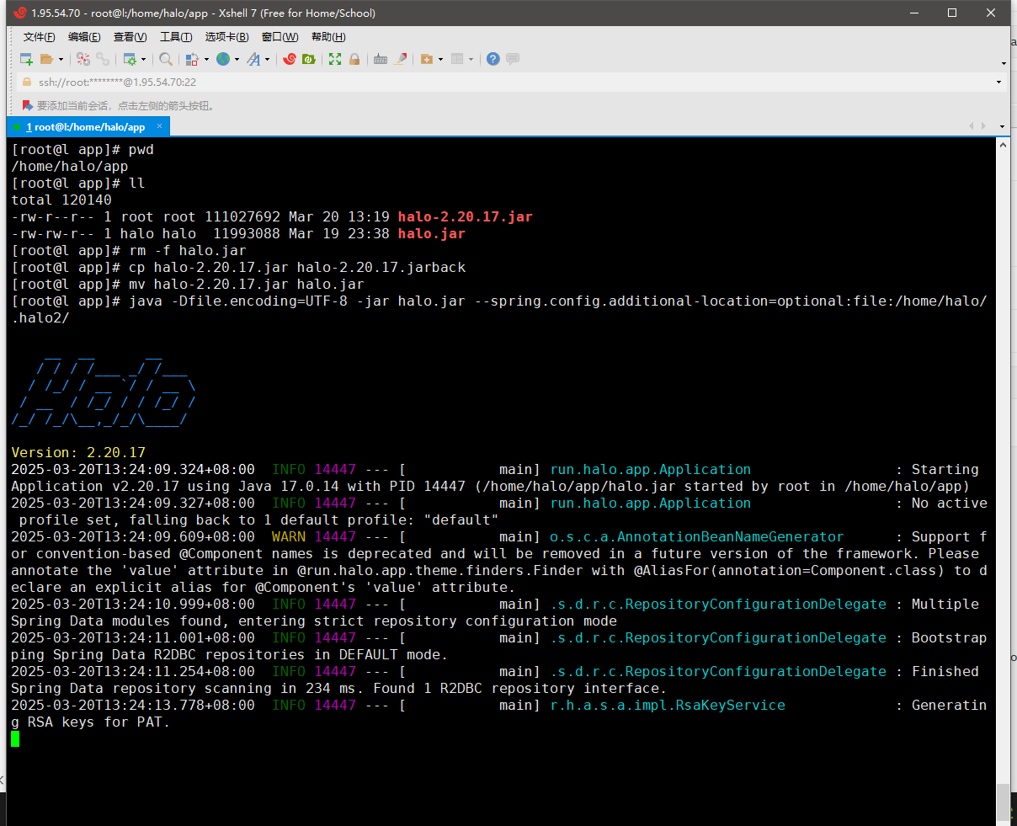The height and width of the screenshot is (826, 1017).
Task: Click the keyboard key mapping icon
Action: [381, 59]
